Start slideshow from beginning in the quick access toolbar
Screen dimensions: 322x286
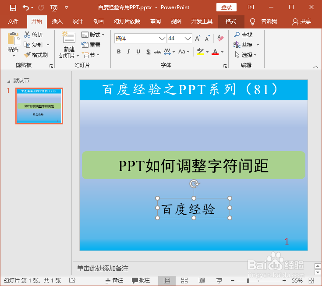[x=54, y=8]
